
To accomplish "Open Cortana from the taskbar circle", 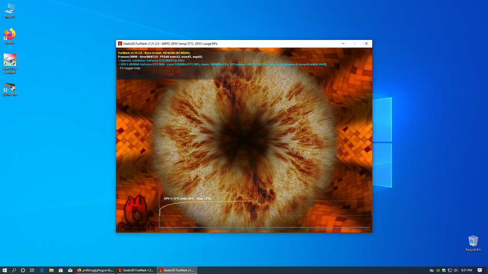I will (x=23, y=270).
